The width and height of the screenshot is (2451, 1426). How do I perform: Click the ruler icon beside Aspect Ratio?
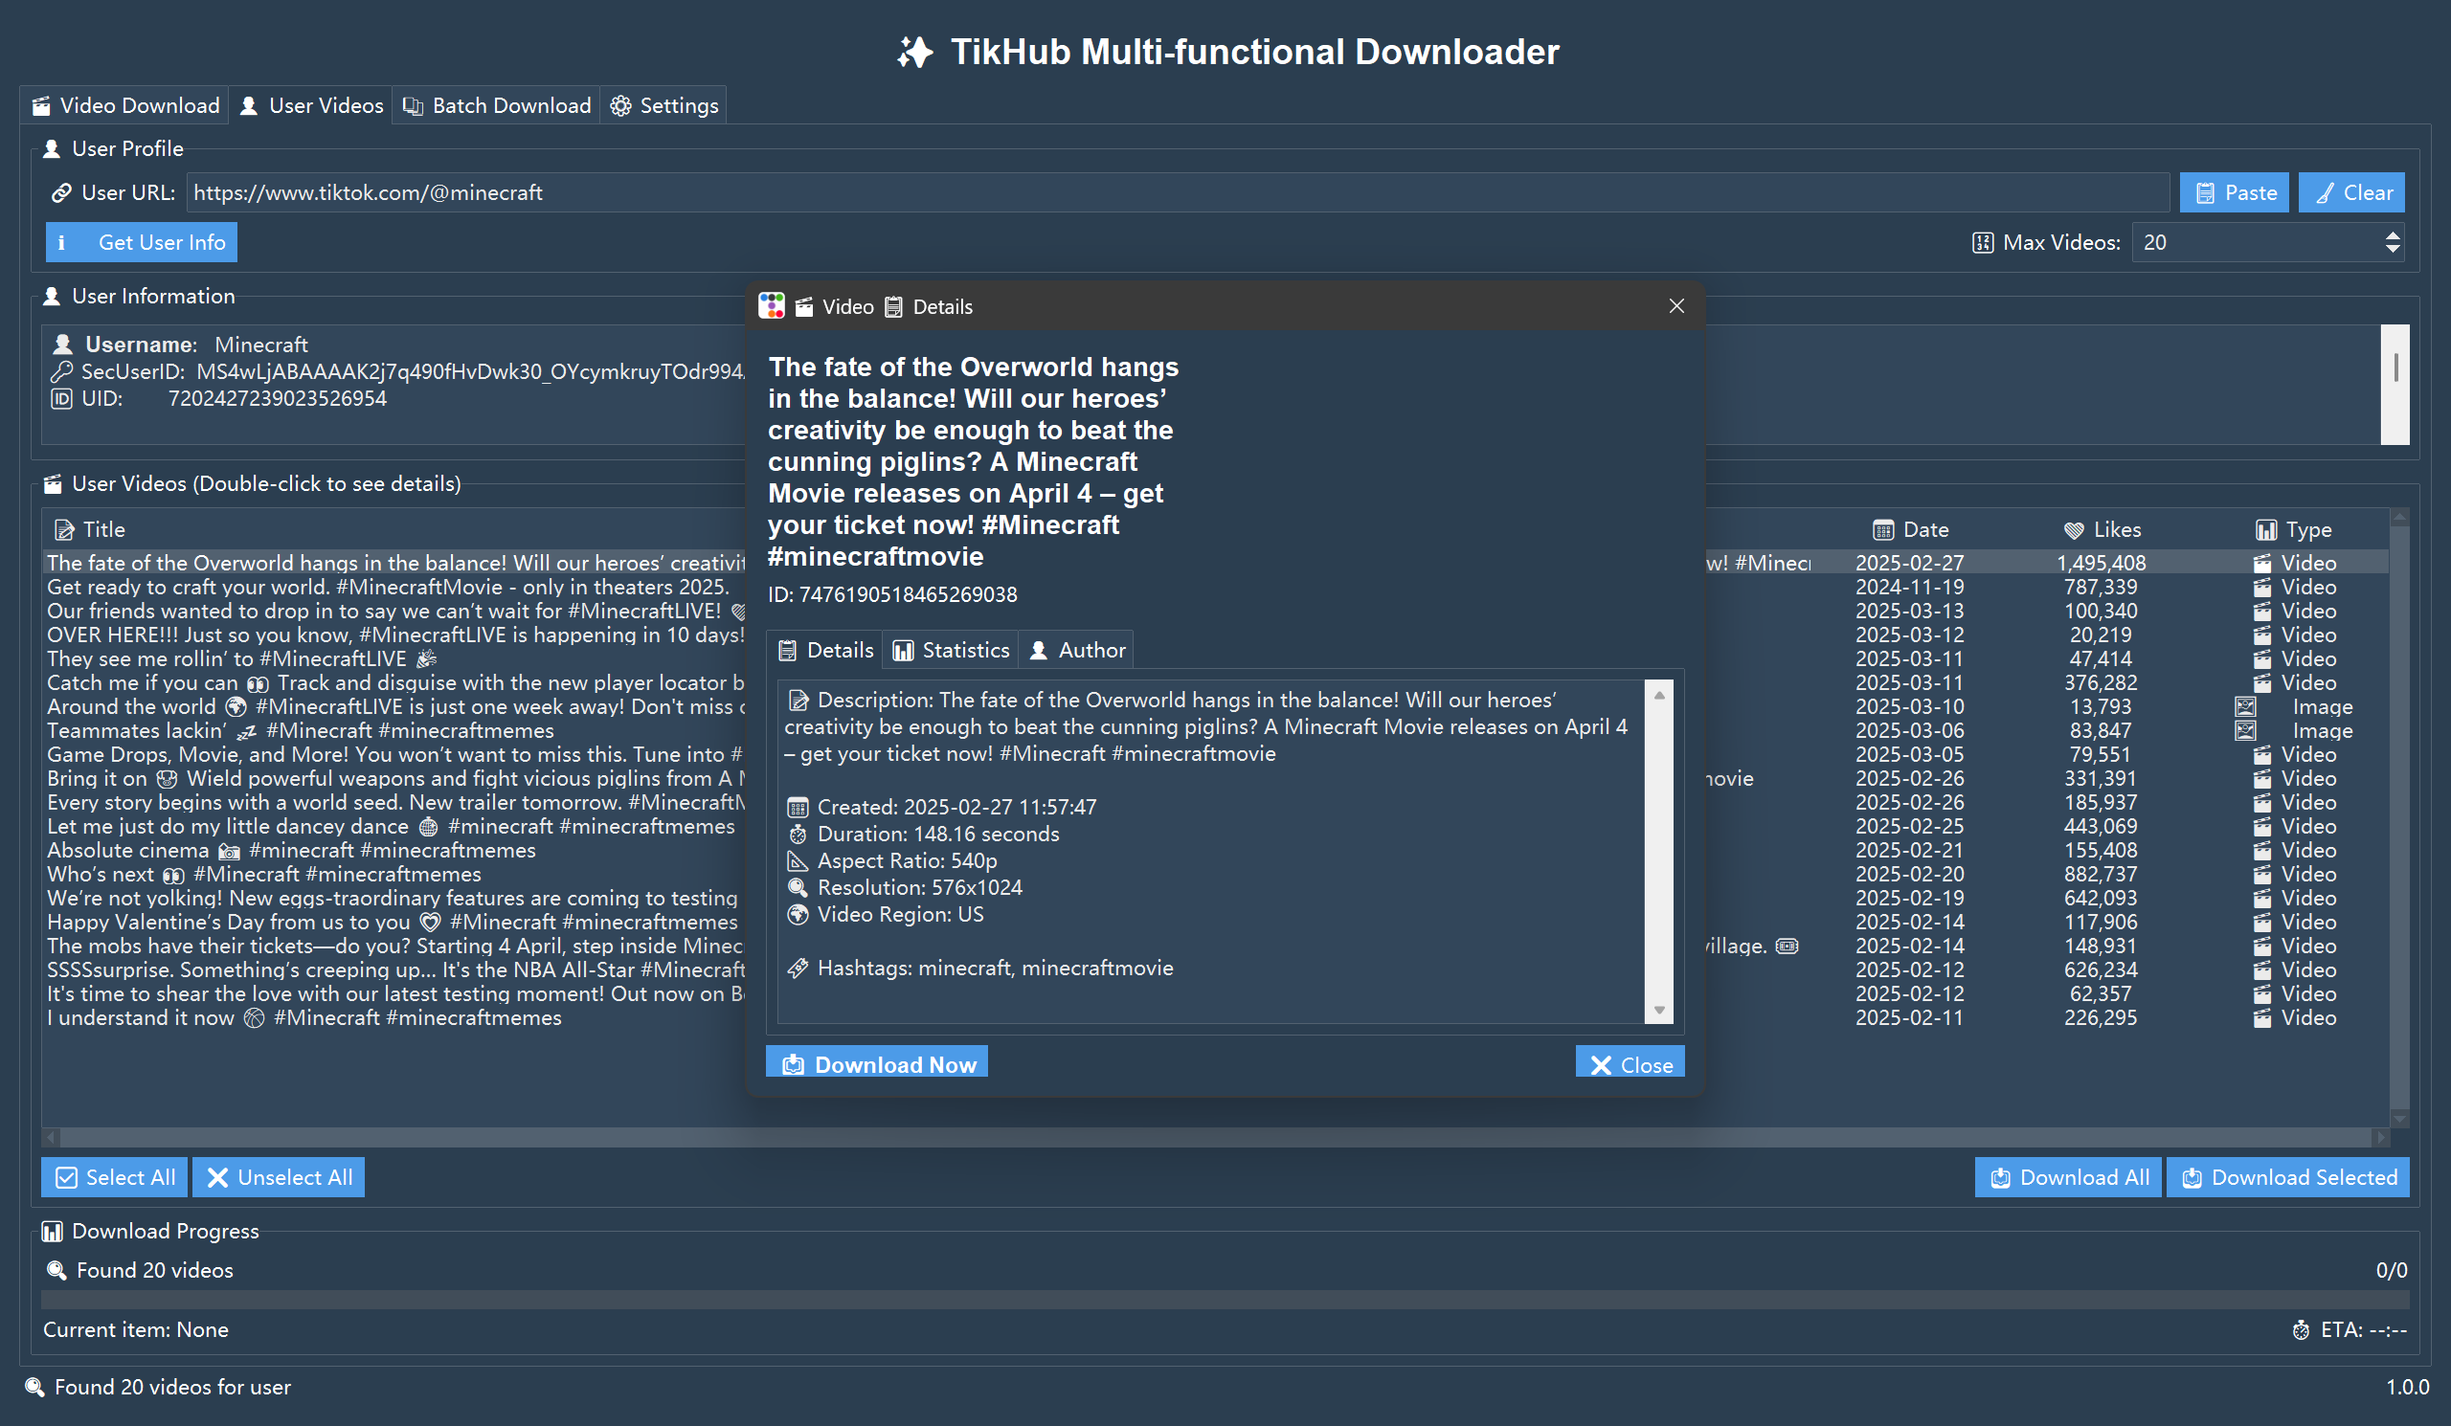click(798, 860)
